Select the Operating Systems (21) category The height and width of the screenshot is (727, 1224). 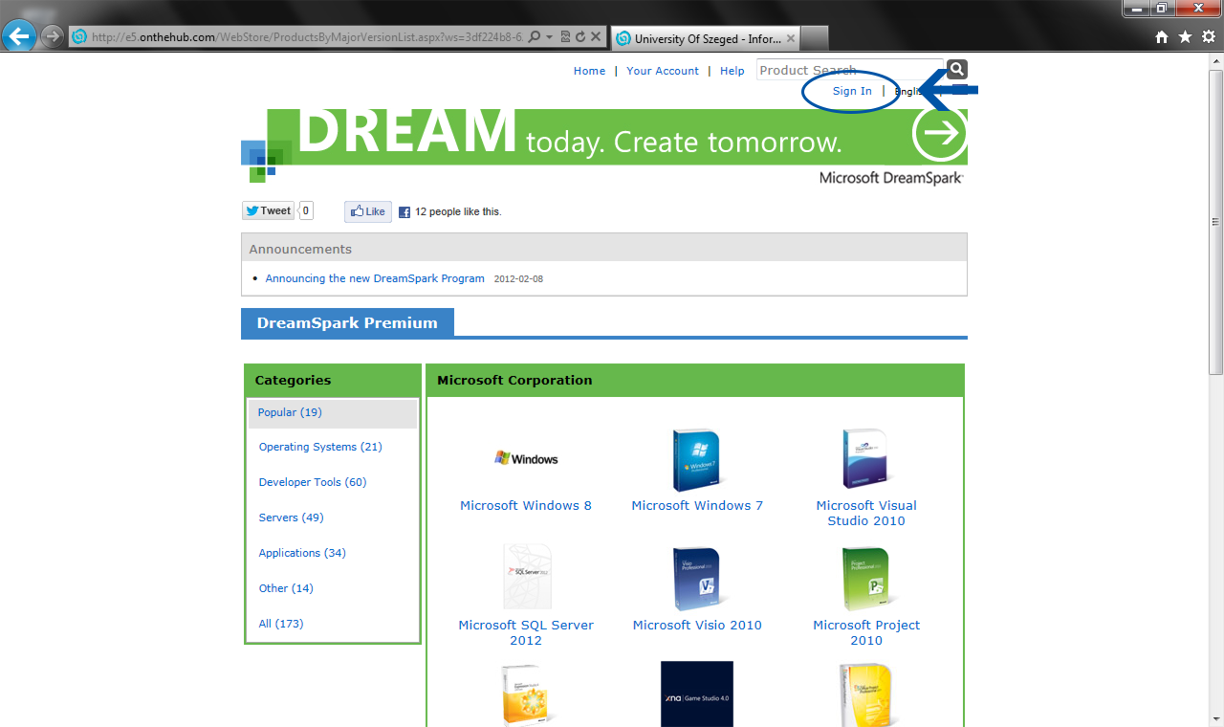click(320, 447)
